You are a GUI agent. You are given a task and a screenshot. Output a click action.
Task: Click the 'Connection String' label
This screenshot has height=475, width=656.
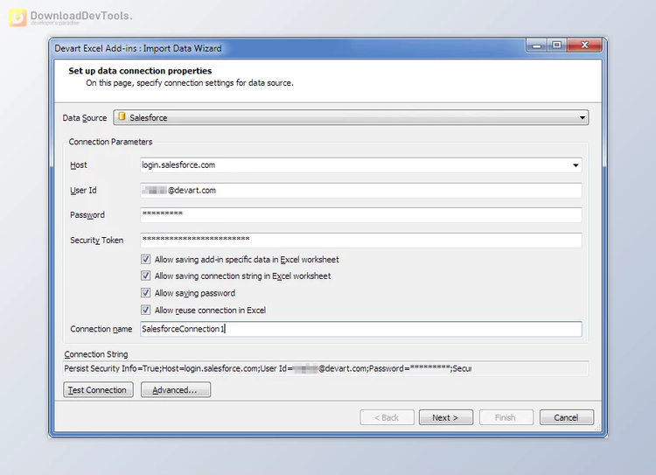[x=96, y=354]
